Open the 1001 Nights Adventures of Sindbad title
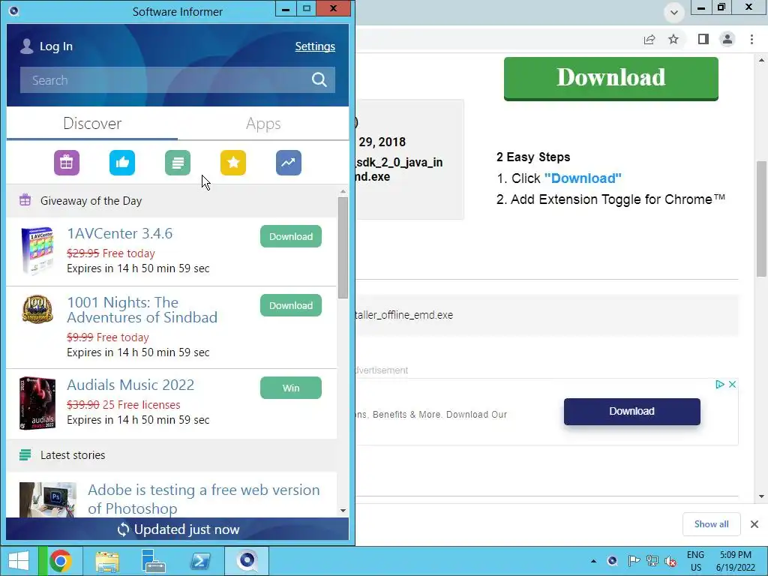768x576 pixels. click(x=142, y=310)
